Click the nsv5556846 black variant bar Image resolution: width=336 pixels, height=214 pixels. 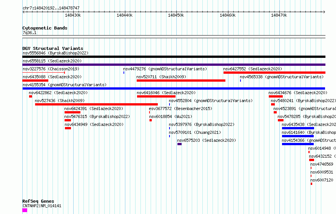click(174, 57)
